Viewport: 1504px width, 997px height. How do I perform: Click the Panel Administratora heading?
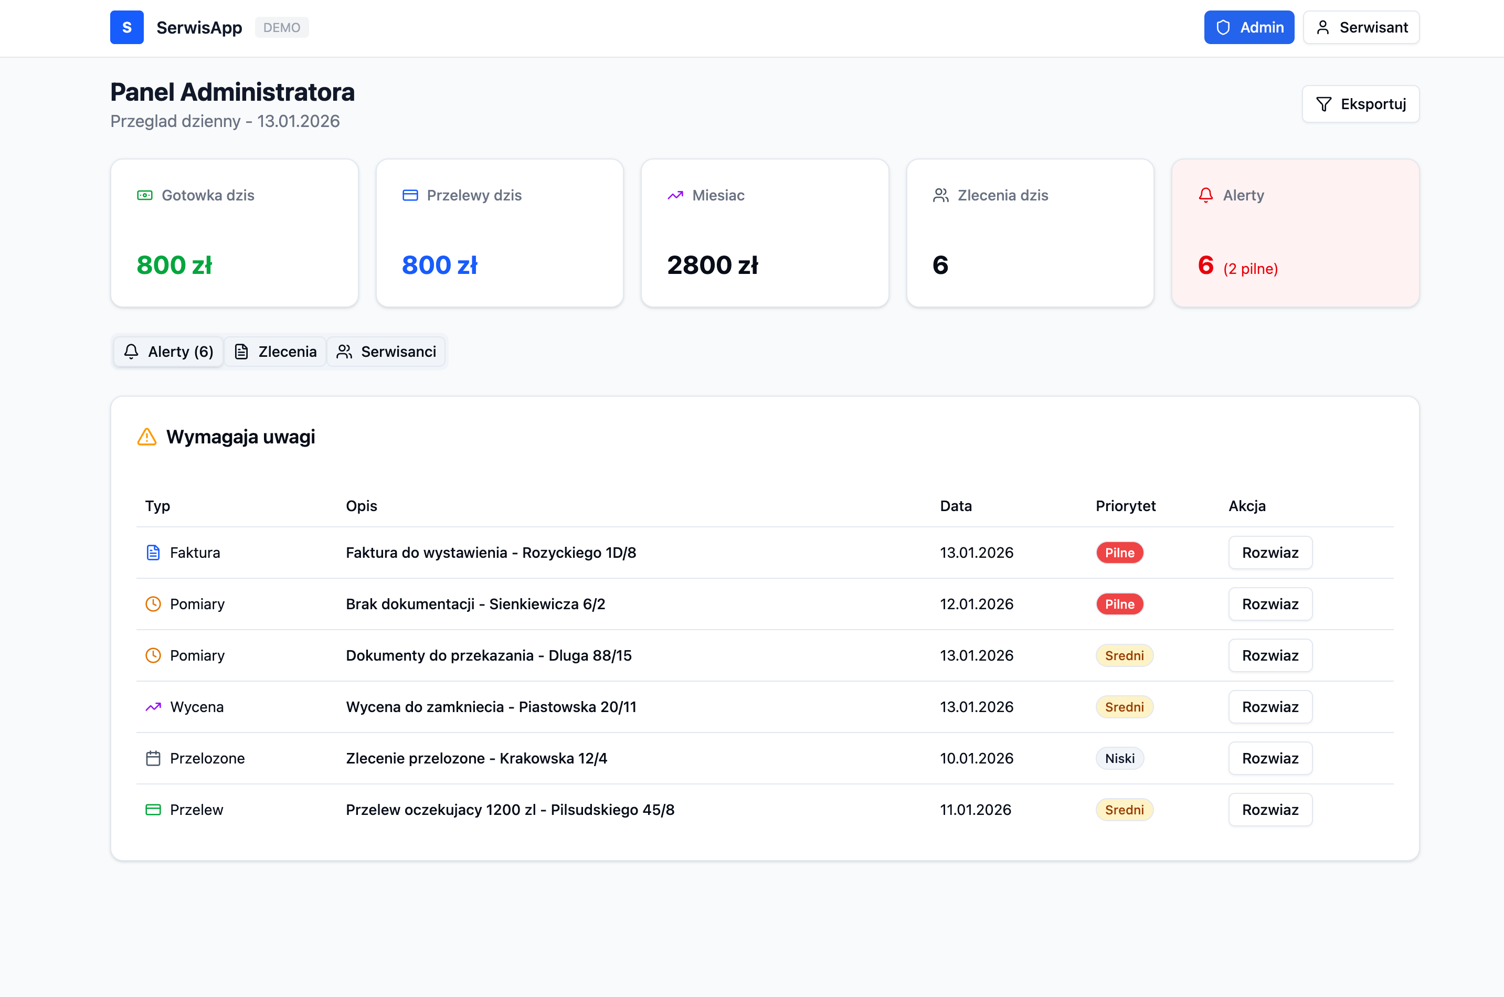[x=232, y=92]
